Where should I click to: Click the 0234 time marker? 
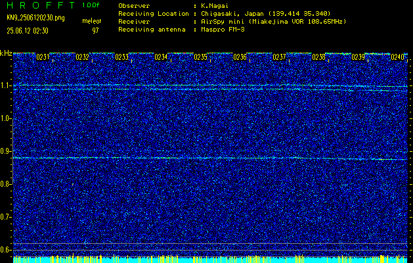[161, 57]
